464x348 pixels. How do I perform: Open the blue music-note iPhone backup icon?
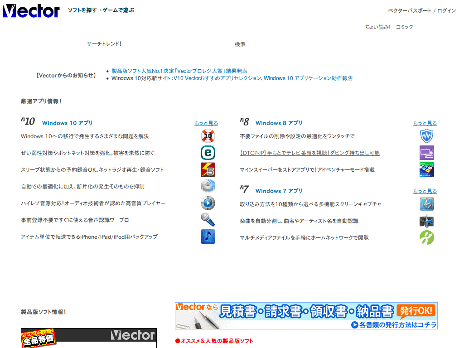coord(208,237)
